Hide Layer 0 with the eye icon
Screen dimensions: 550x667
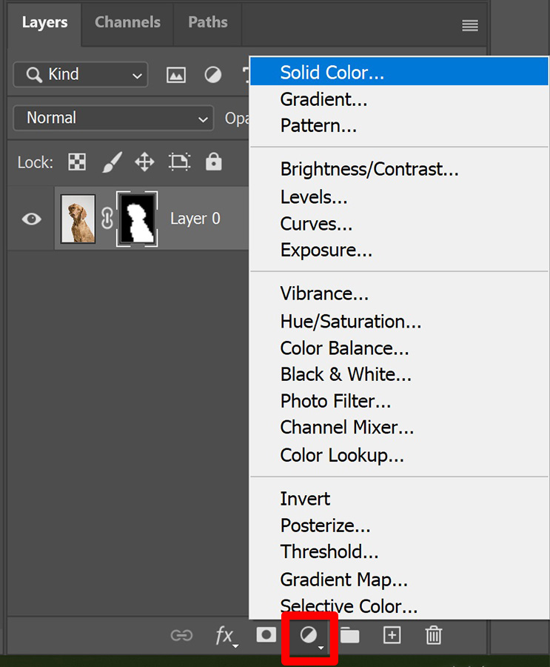point(31,219)
